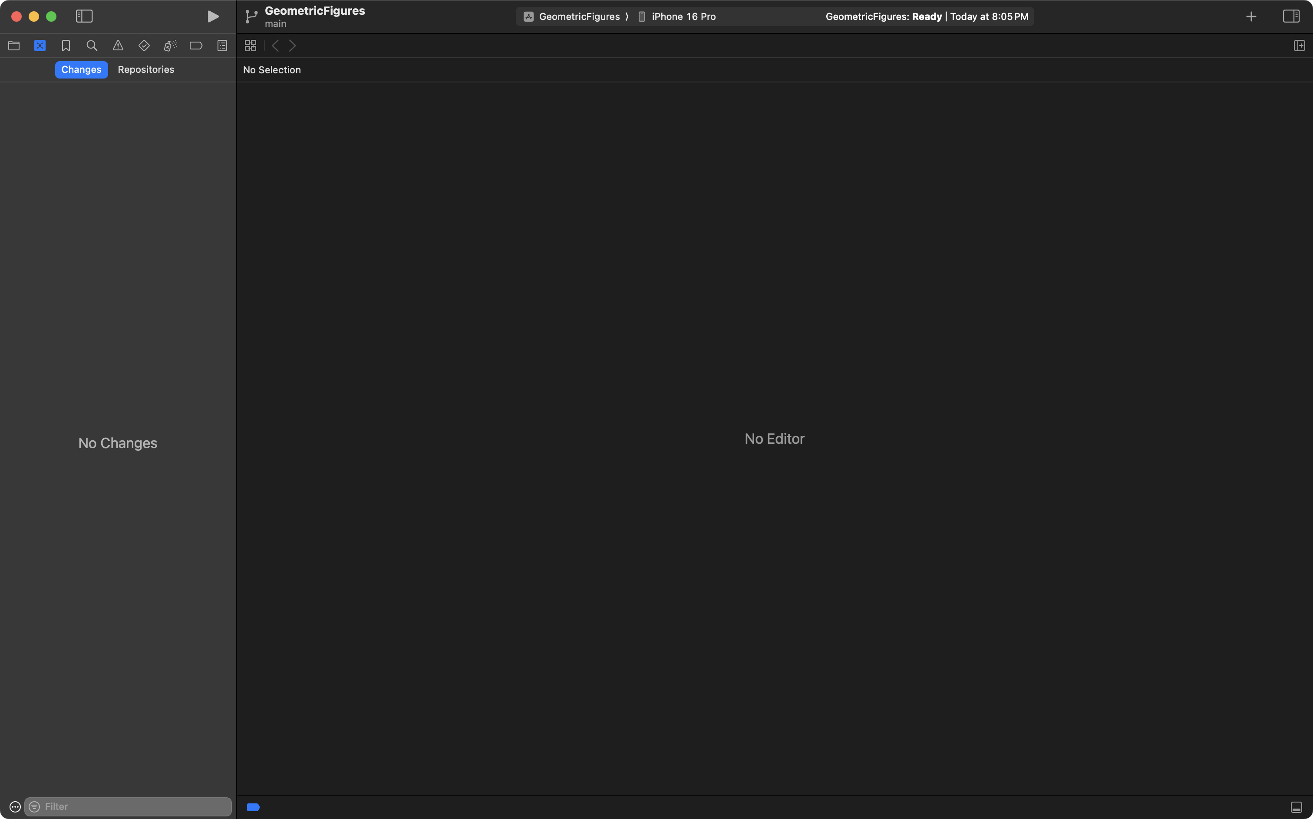The height and width of the screenshot is (819, 1313).
Task: Show the Issue navigator warning icon
Action: pyautogui.click(x=118, y=46)
